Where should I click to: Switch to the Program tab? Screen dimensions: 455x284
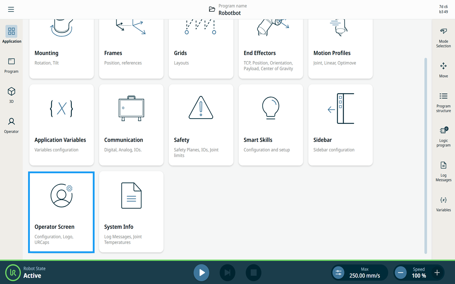pyautogui.click(x=11, y=66)
